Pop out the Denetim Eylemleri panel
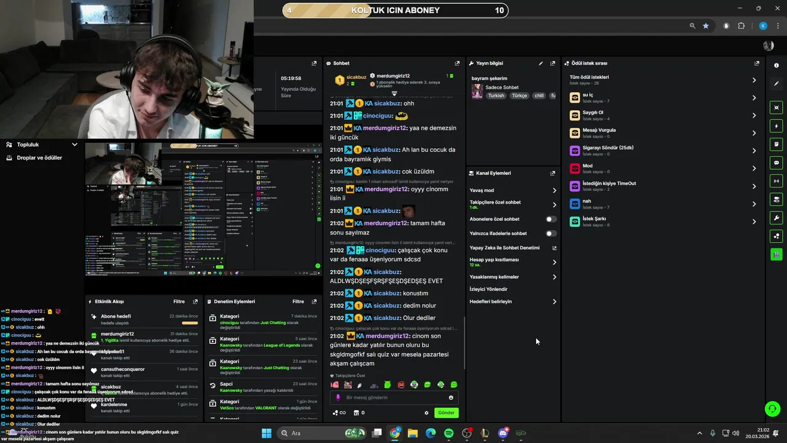 [x=314, y=302]
